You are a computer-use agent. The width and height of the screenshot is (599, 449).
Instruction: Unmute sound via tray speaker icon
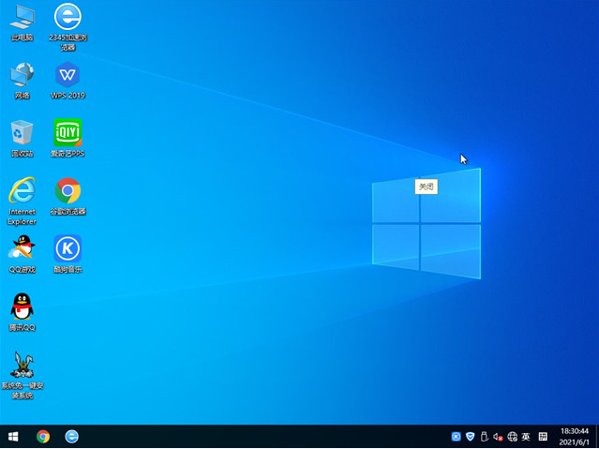498,437
